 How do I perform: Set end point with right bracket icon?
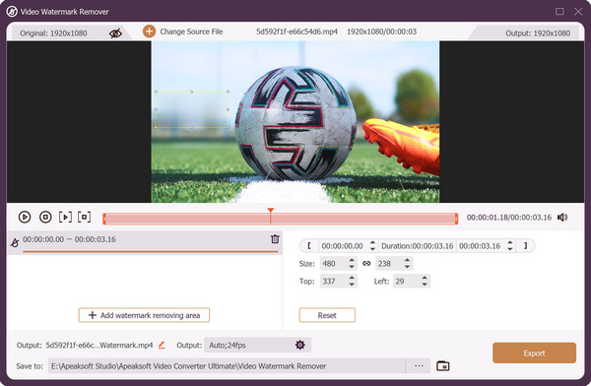pyautogui.click(x=525, y=246)
